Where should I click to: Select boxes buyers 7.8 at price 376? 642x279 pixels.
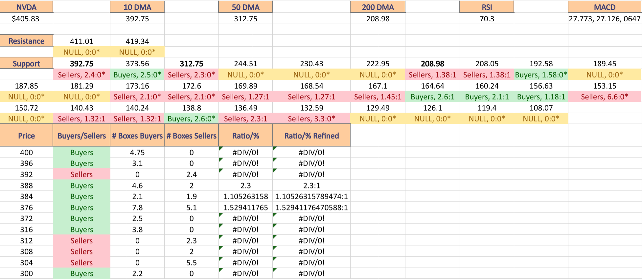click(137, 207)
